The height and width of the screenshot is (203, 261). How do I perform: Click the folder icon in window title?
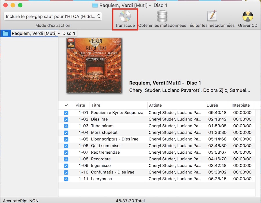[x=95, y=5]
